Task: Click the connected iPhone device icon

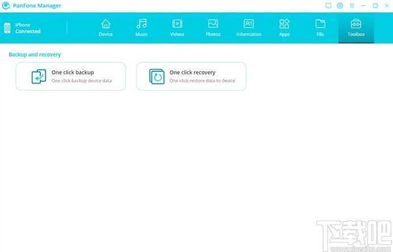Action: click(x=7, y=28)
